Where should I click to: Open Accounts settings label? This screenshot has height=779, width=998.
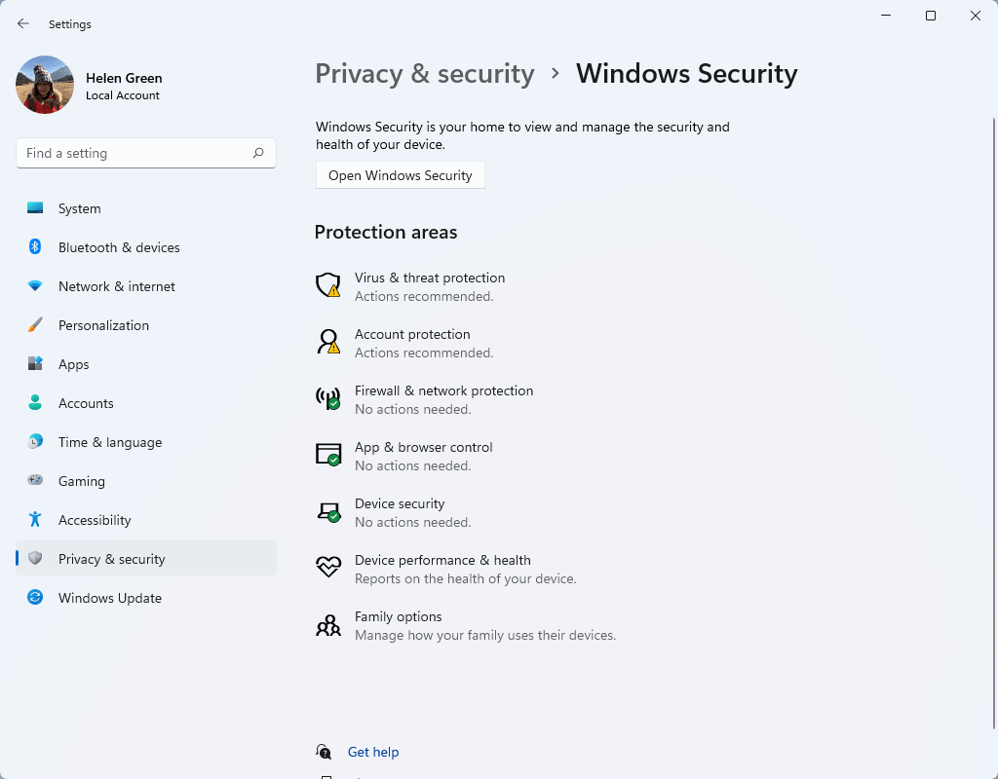[x=86, y=403]
